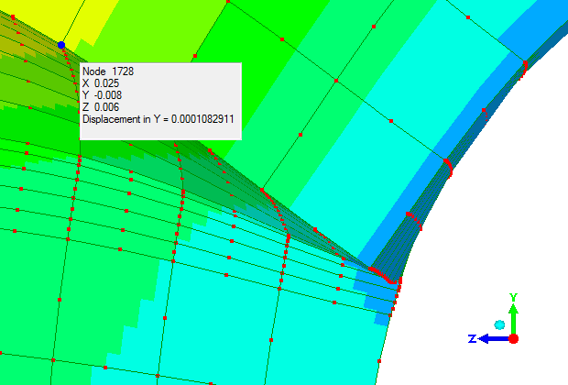568x385 pixels.
Task: Click the cyan sphere on the triad
Action: [499, 324]
